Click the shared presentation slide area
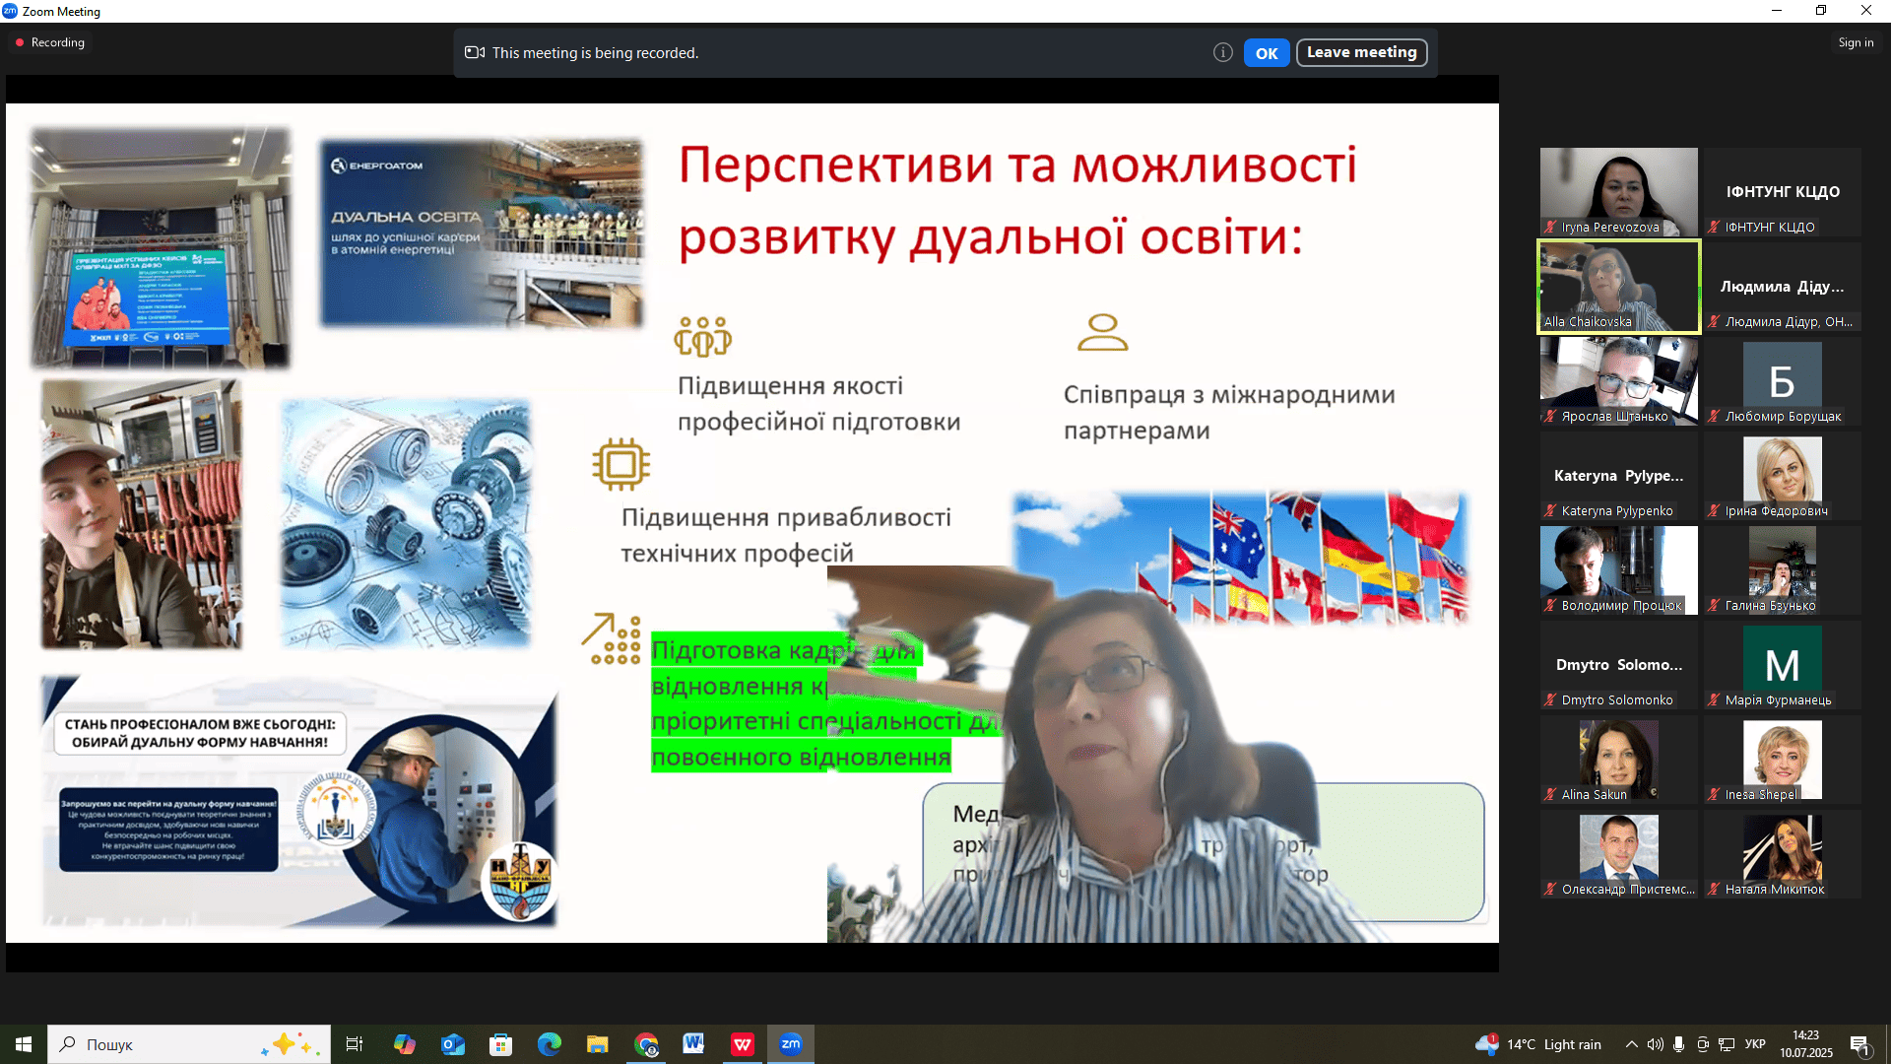This screenshot has width=1891, height=1064. click(752, 523)
